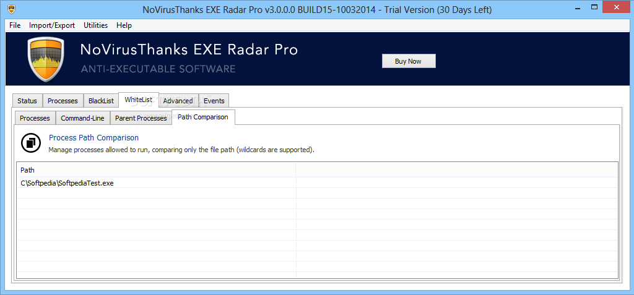Viewport: 634px width, 295px height.
Task: Open the Command-Line sub-tab
Action: tap(82, 118)
